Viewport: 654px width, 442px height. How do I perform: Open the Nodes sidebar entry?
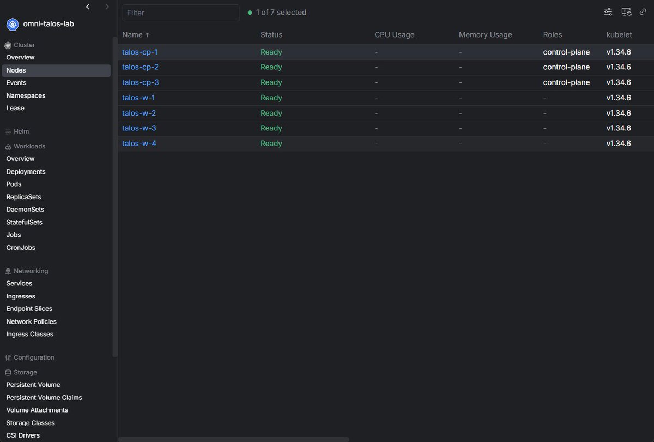tap(16, 70)
